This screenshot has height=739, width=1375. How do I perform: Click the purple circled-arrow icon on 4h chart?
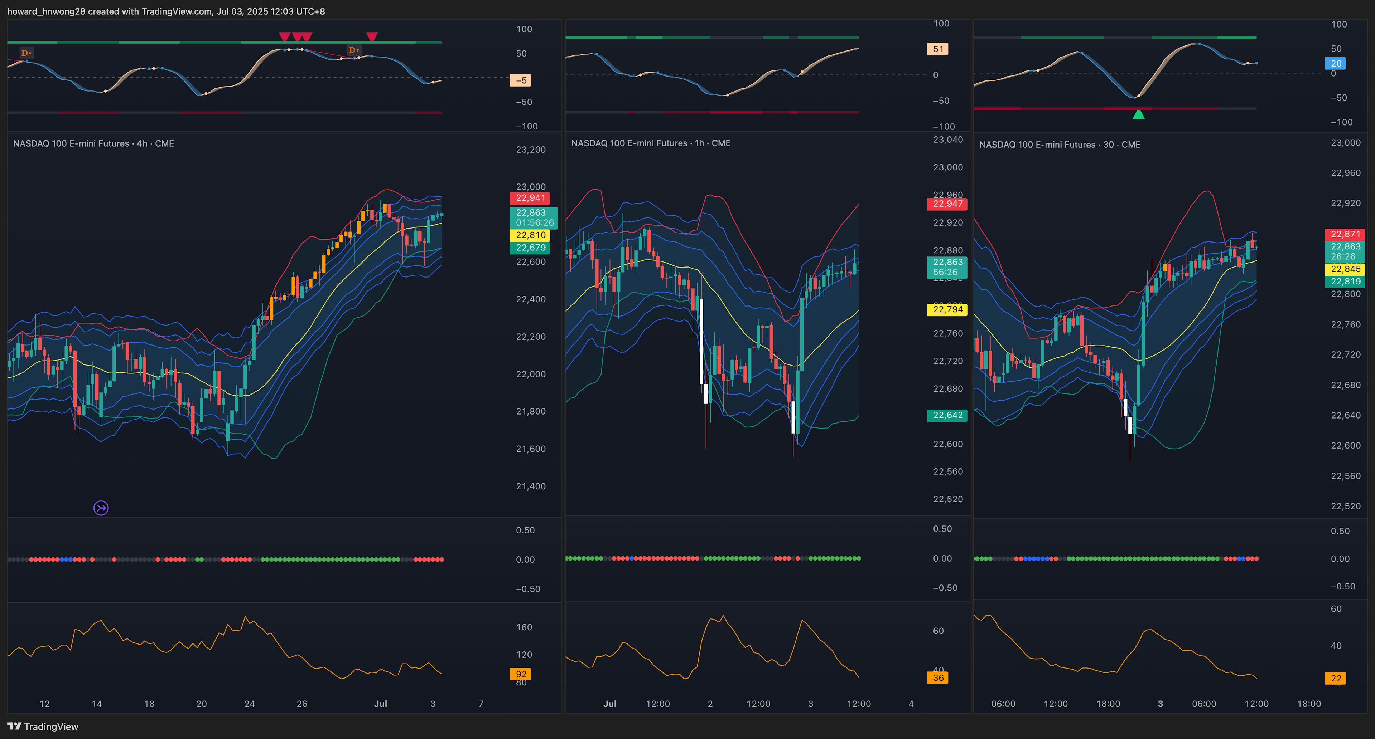click(x=101, y=508)
